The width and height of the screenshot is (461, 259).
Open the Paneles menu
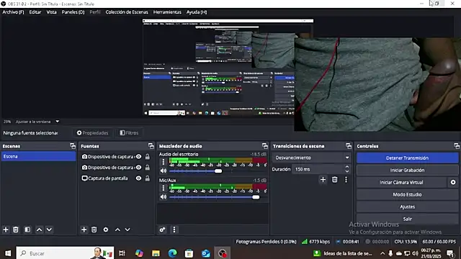73,12
